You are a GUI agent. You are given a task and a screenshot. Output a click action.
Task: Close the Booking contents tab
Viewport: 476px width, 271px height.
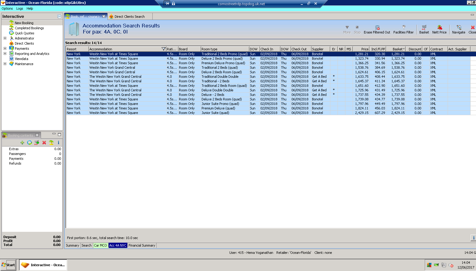(x=37, y=135)
